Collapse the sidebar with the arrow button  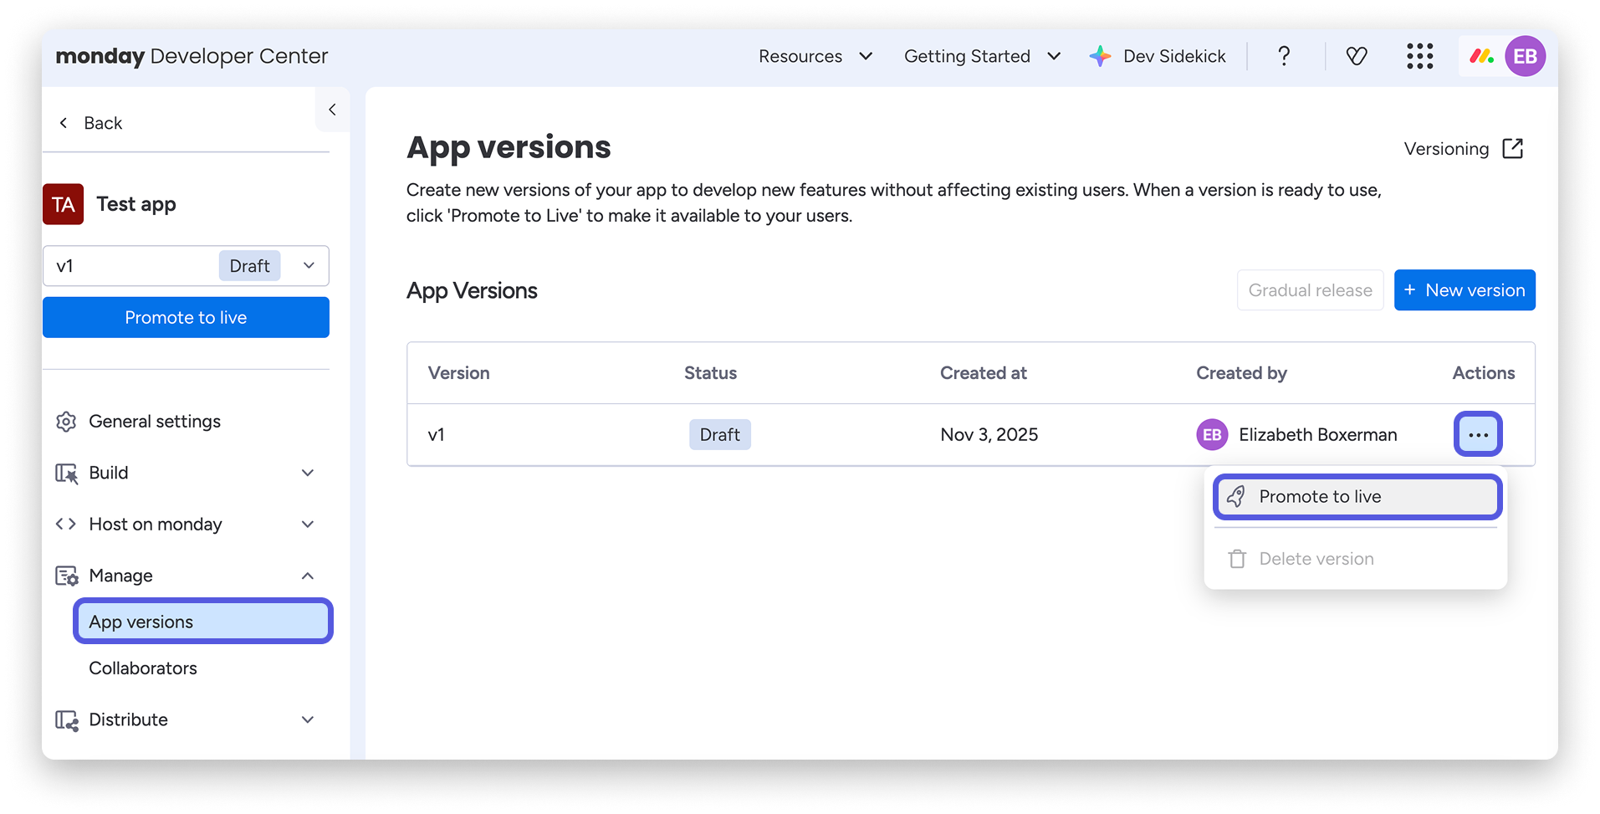(333, 110)
